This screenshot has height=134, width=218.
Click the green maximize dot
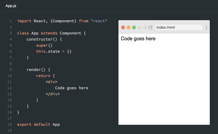tap(134, 28)
